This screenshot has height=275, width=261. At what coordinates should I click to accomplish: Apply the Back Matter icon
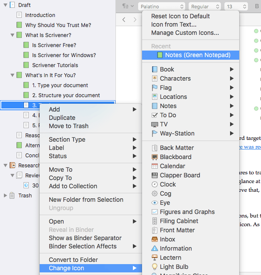pos(190,148)
